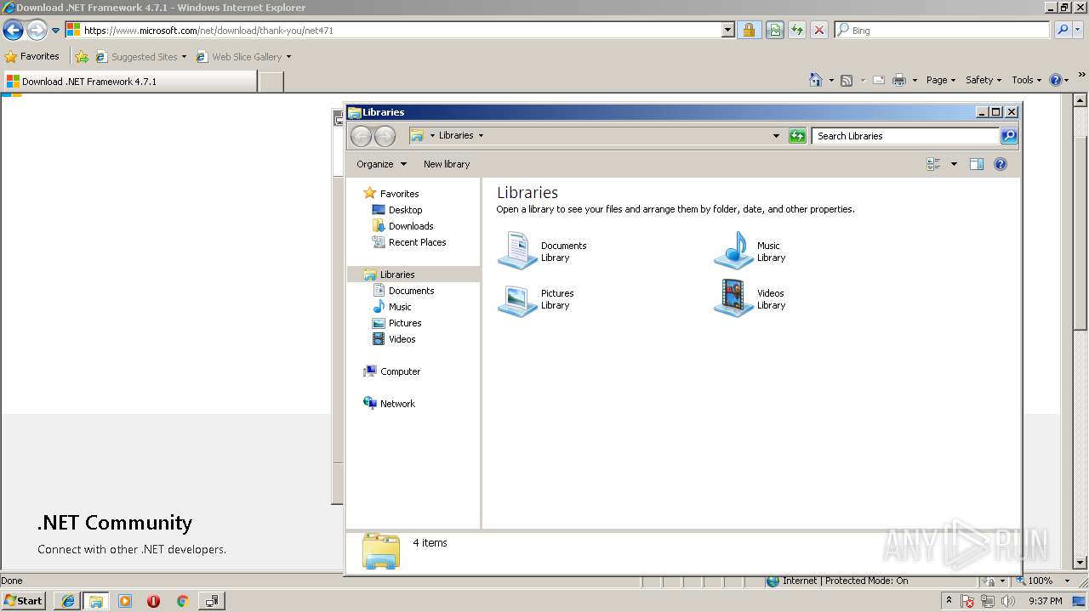
Task: Open the Tools menu
Action: point(1027,80)
